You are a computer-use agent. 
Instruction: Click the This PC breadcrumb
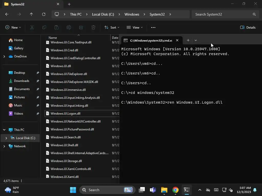pyautogui.click(x=76, y=14)
